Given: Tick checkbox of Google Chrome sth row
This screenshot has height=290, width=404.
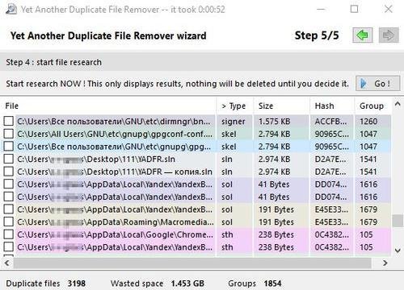Looking at the screenshot, I should click(x=9, y=234).
